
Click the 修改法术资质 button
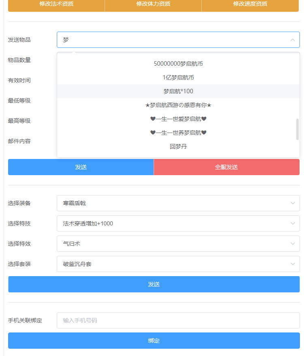(56, 4)
